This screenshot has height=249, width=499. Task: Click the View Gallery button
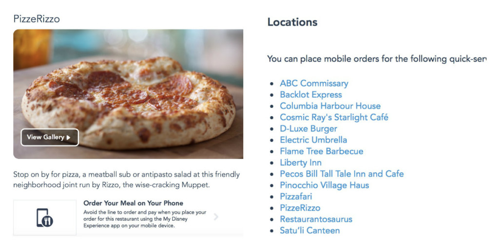49,137
